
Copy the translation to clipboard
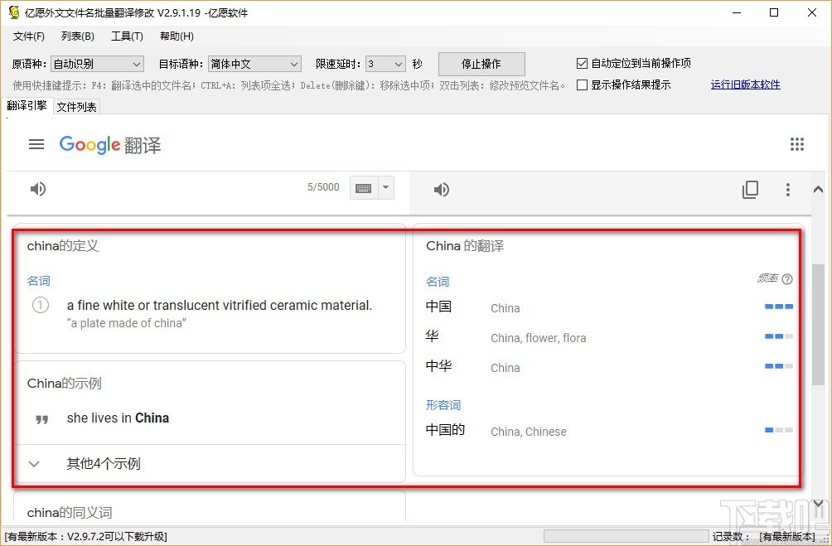point(750,190)
